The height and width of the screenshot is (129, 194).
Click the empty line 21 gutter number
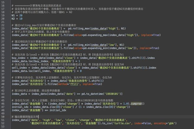[3, 22]
